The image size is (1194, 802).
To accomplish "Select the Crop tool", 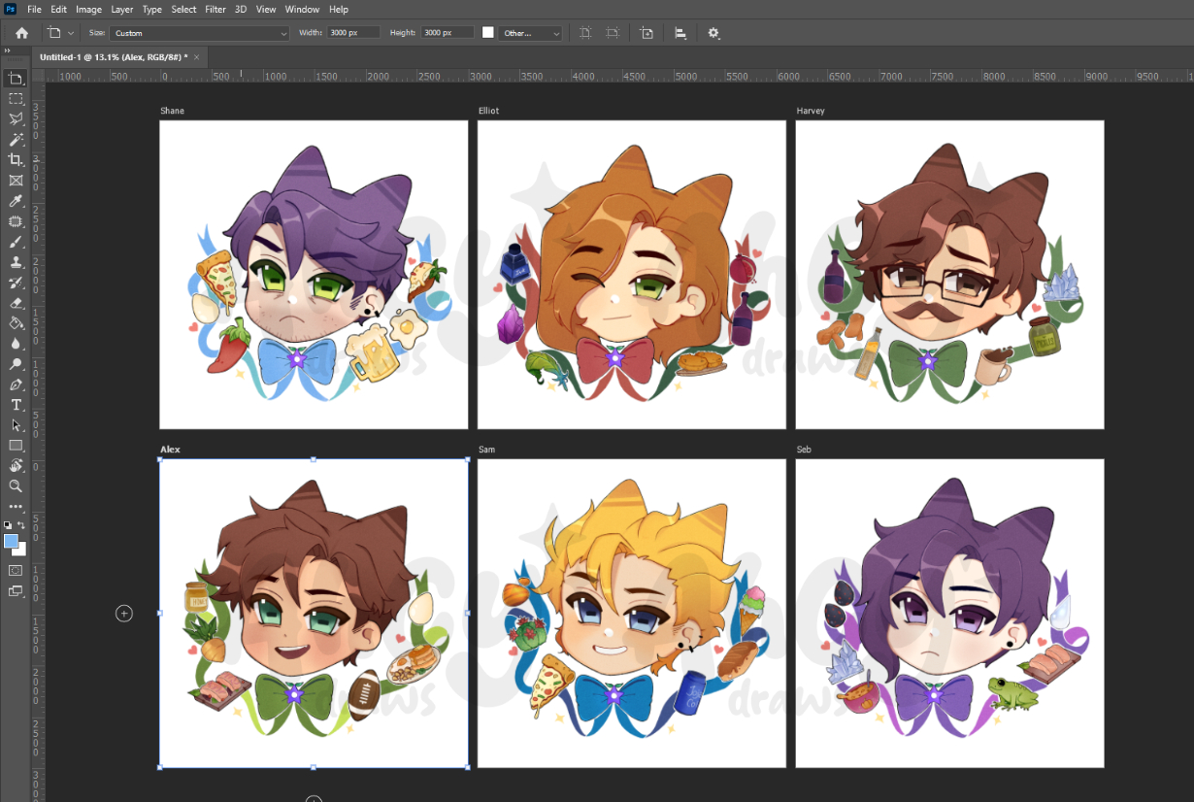I will (x=16, y=160).
